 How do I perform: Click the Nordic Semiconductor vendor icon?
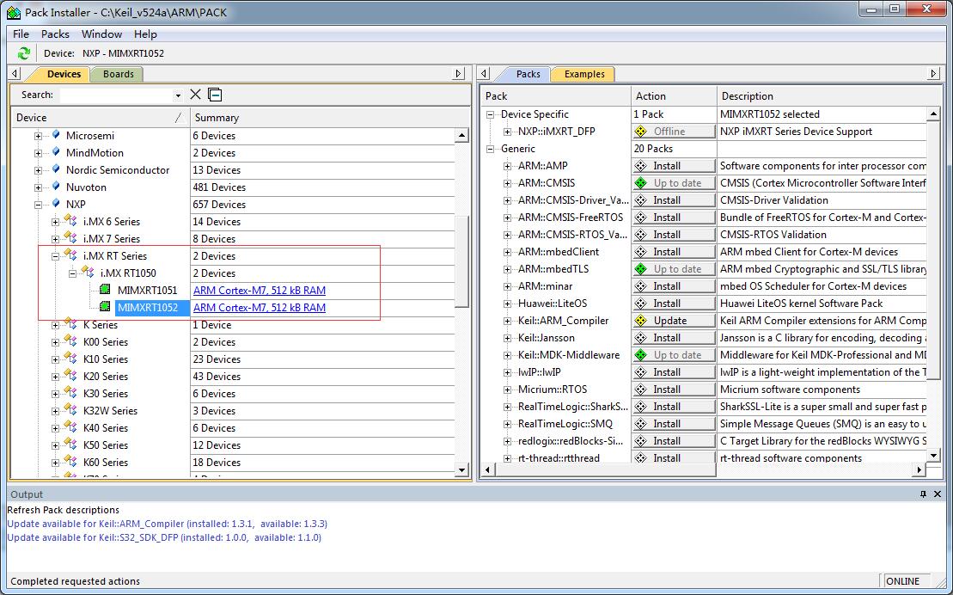point(56,169)
